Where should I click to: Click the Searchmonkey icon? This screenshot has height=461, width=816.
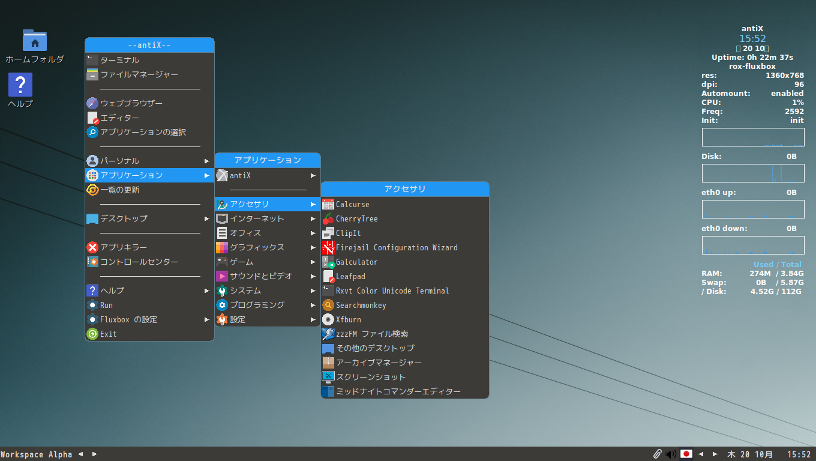point(328,305)
